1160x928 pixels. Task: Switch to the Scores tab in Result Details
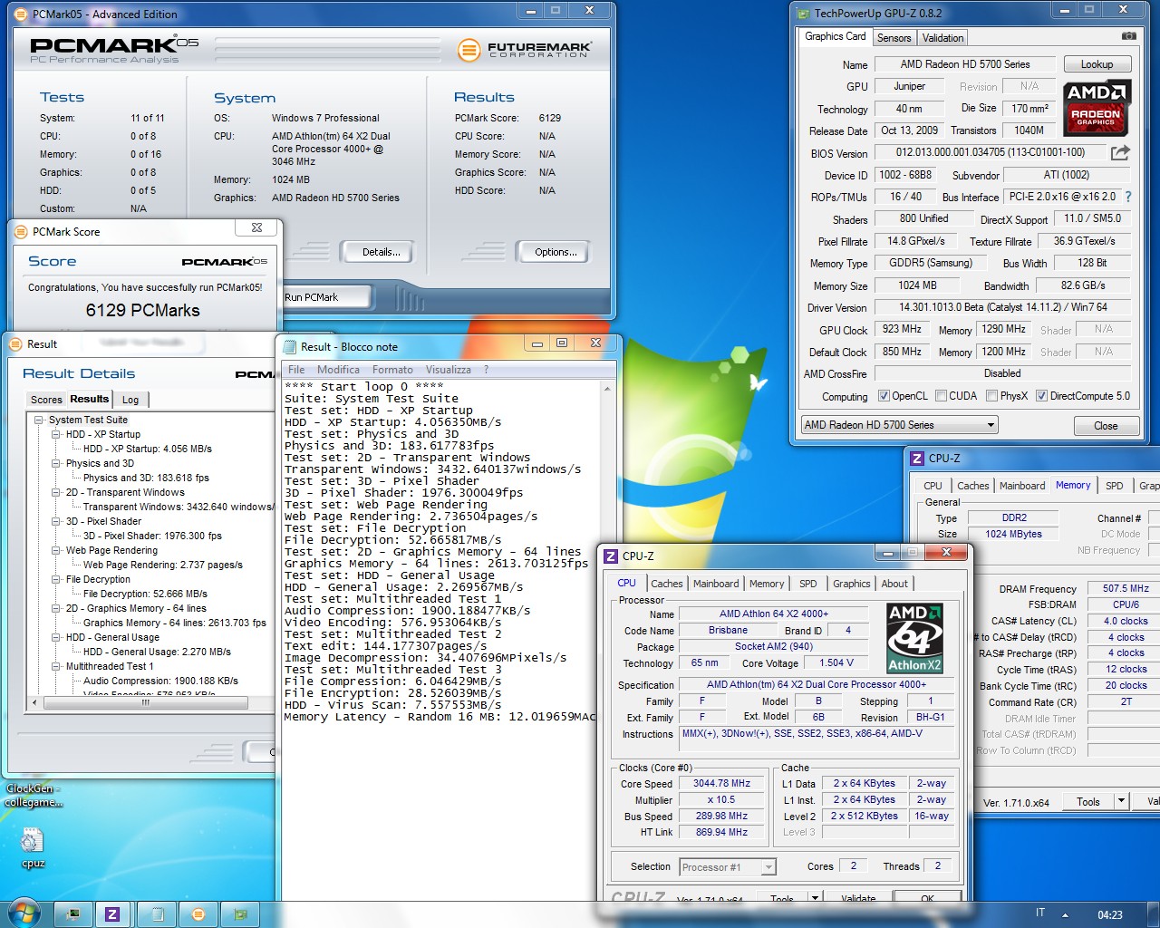46,400
